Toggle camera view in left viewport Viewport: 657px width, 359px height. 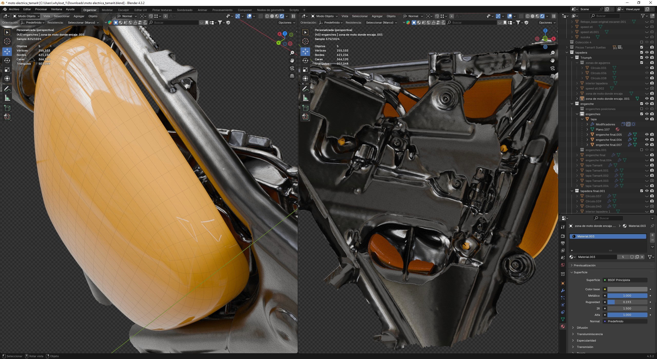click(292, 68)
